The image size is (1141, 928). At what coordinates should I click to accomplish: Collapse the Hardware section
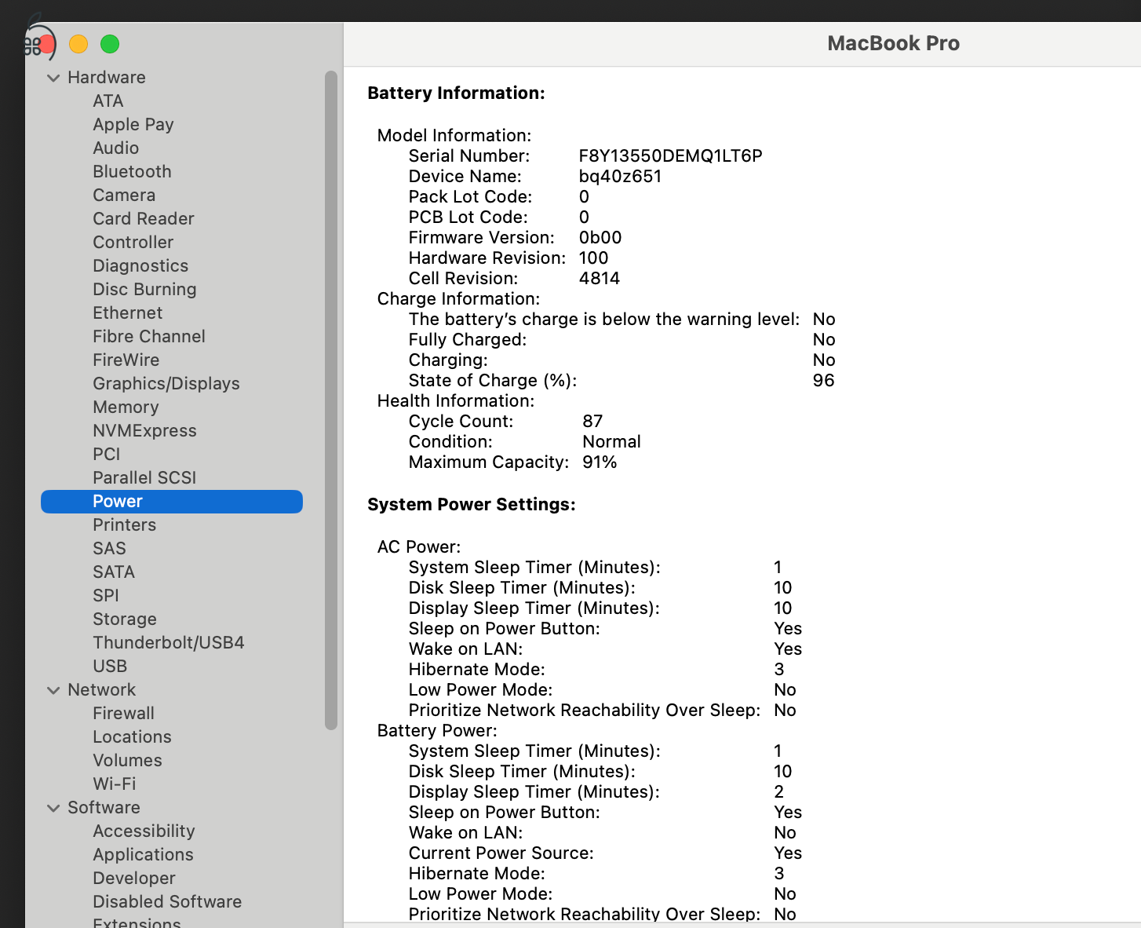click(53, 78)
